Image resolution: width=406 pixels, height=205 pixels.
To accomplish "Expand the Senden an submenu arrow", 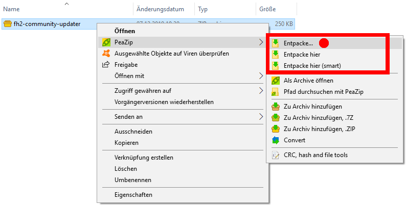I will coord(261,117).
